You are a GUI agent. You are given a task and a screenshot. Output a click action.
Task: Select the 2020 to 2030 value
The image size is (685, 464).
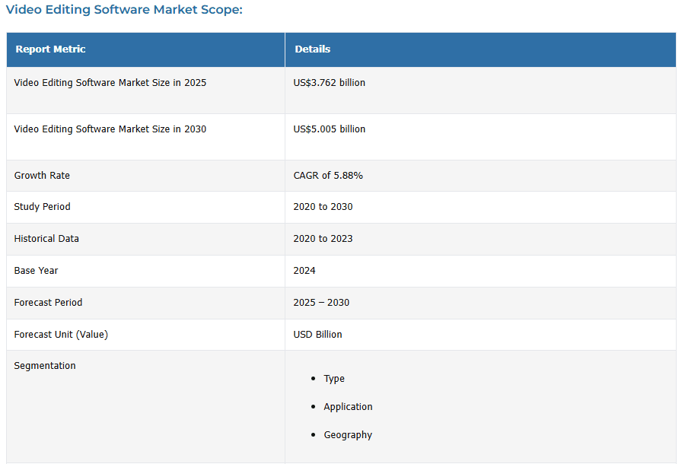pyautogui.click(x=323, y=207)
